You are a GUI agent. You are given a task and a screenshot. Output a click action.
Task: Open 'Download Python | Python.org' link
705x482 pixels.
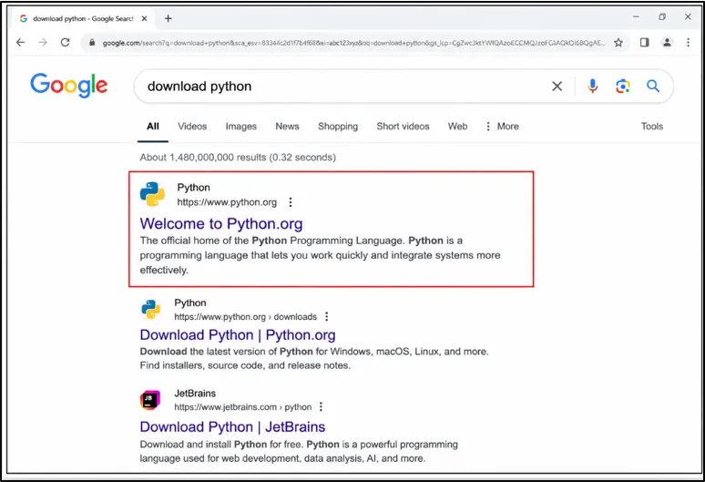click(x=238, y=335)
